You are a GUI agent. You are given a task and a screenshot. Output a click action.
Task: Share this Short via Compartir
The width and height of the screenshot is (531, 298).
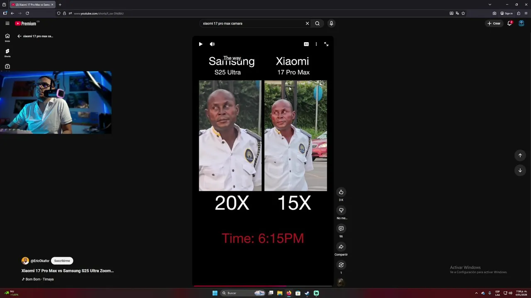point(341,247)
